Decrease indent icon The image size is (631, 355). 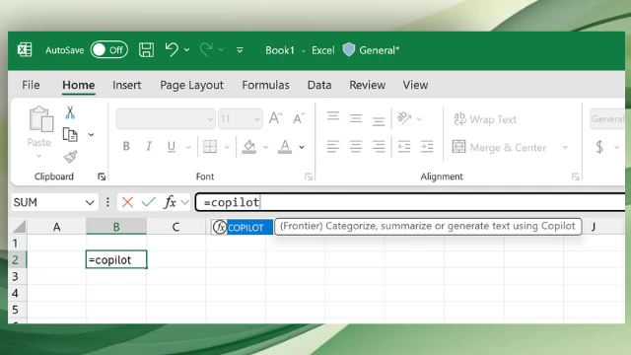click(404, 147)
